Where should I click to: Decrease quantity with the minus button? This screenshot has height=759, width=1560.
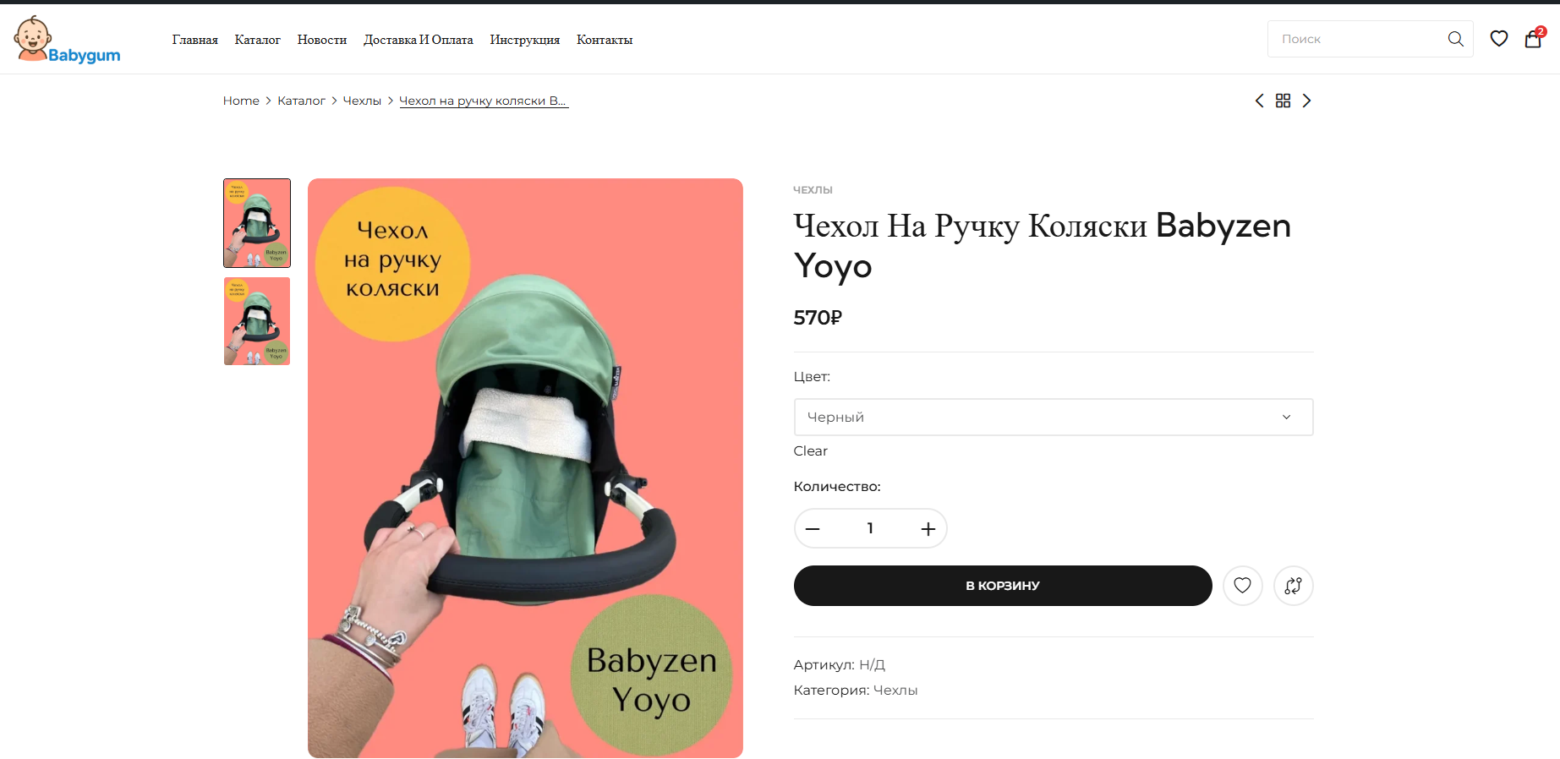(x=813, y=529)
